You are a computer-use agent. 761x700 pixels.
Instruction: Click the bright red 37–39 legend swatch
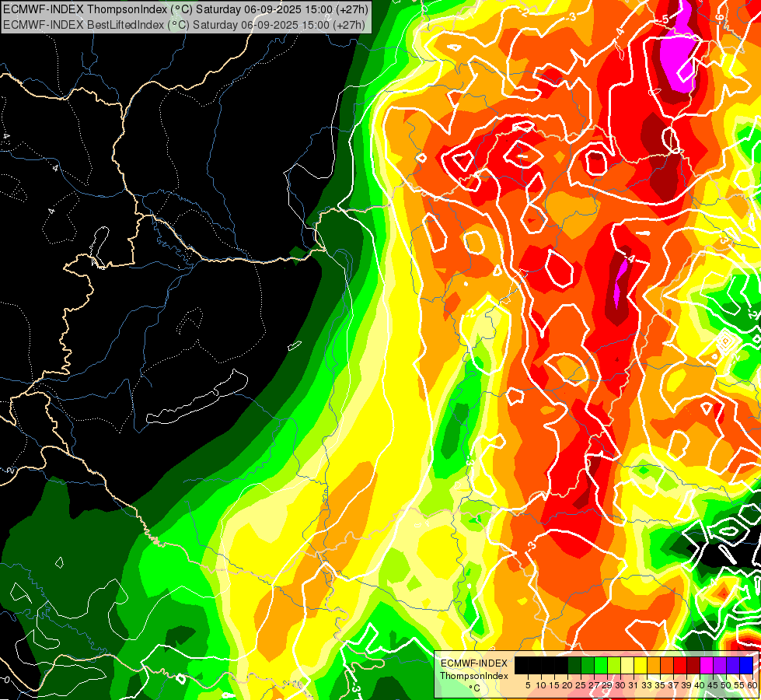680,665
